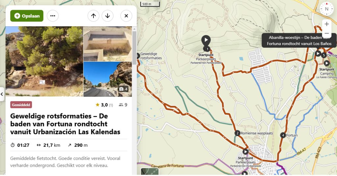Image resolution: width=337 pixels, height=176 pixels.
Task: Select waypoint 4 Fortuin marker
Action: tap(283, 135)
